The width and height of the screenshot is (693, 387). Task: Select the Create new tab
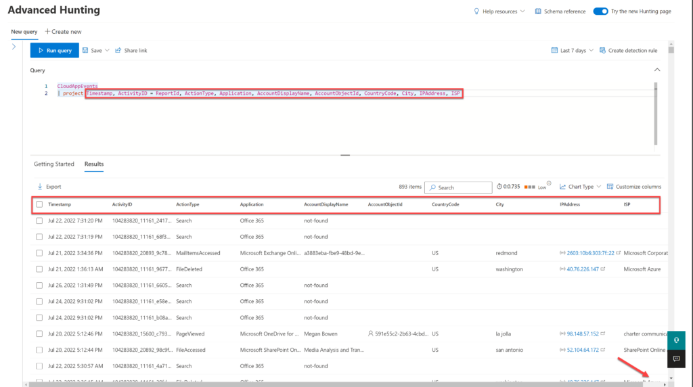pyautogui.click(x=63, y=32)
